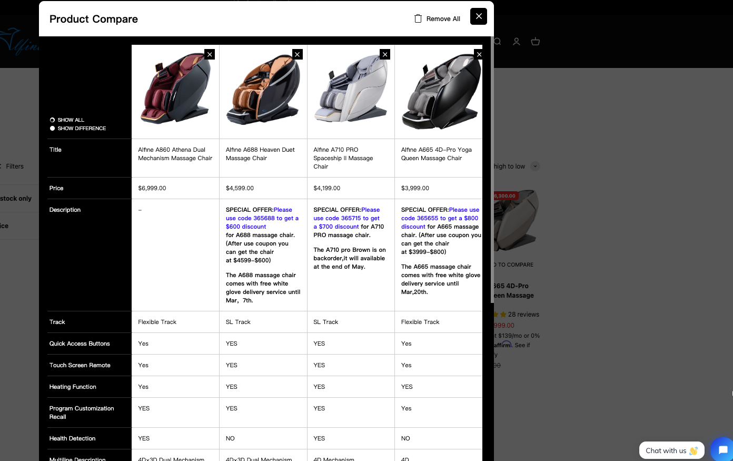Remove the A710 PRO Spaceship chair column
733x461 pixels.
(x=385, y=54)
